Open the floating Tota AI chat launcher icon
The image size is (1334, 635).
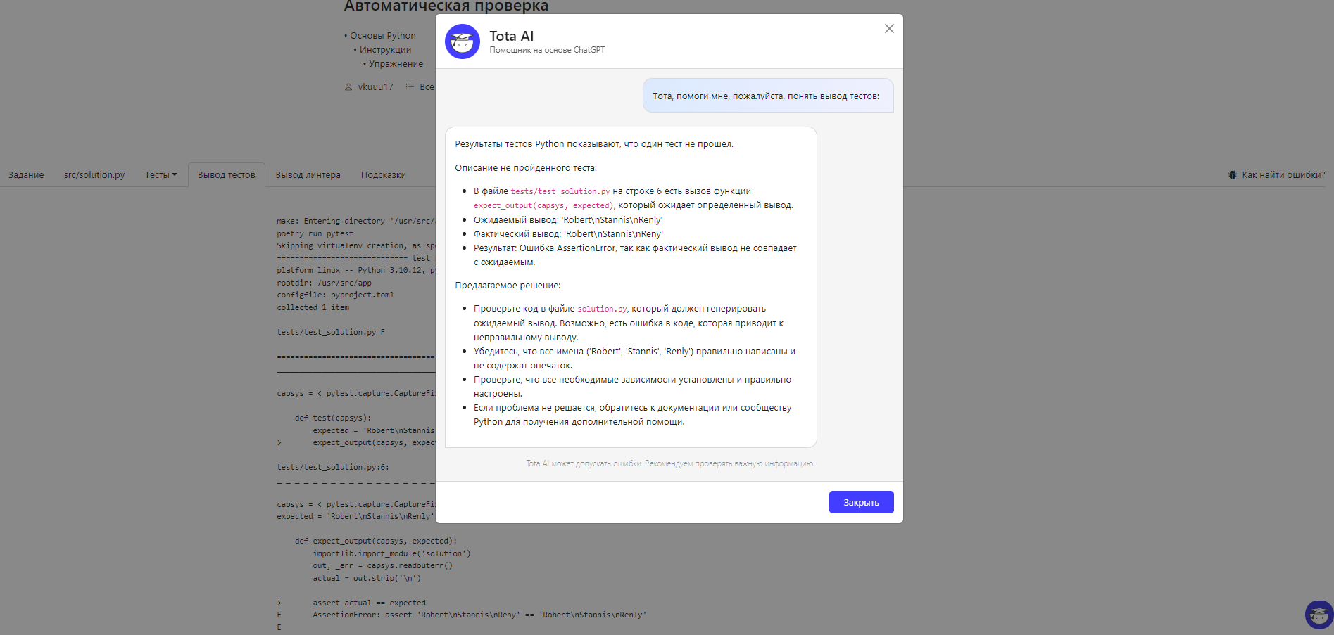[x=1319, y=615]
